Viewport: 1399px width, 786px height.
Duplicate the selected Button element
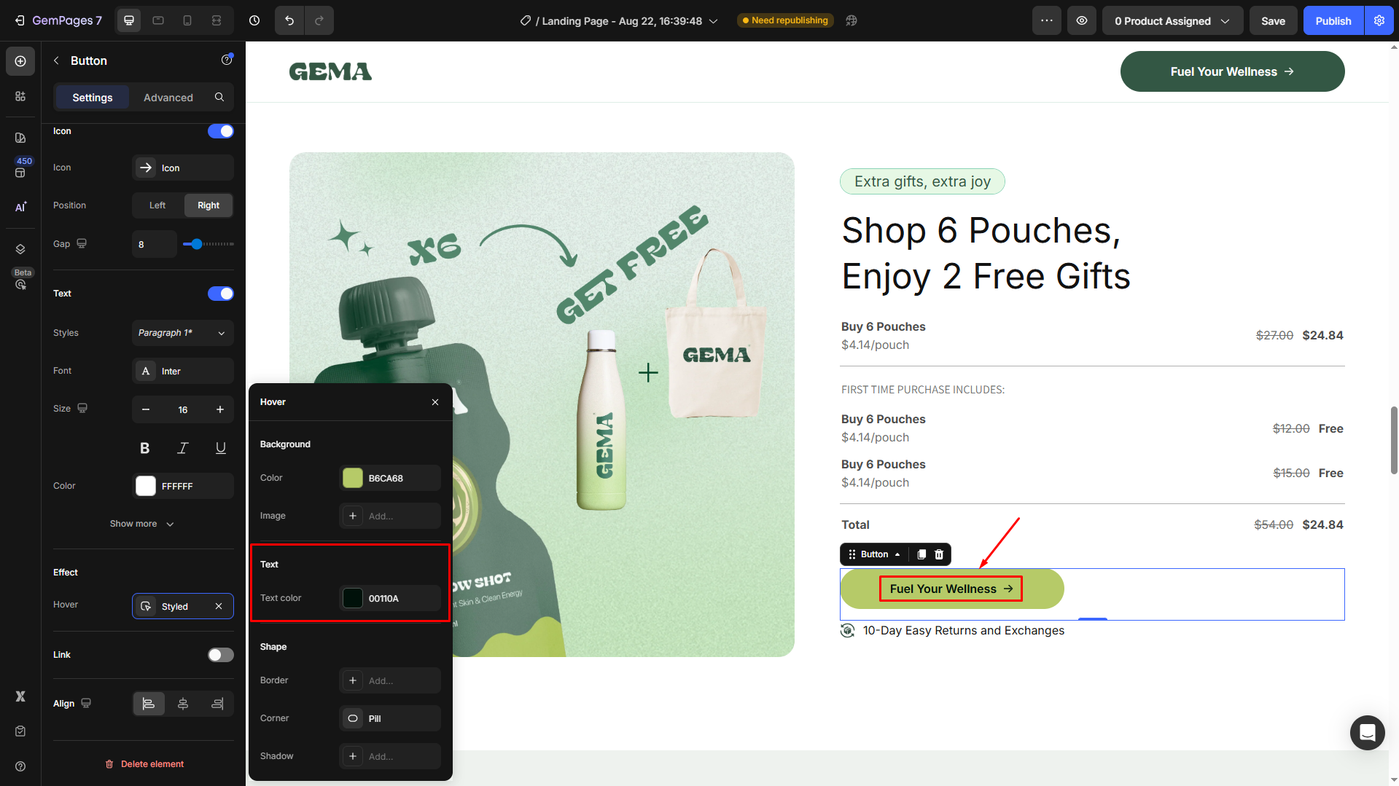[921, 554]
